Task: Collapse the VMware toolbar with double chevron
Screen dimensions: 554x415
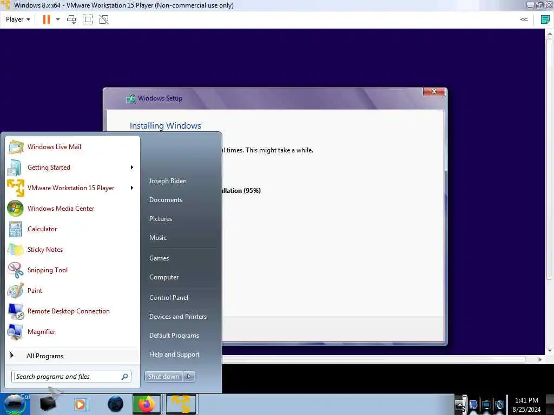Action: pos(524,19)
